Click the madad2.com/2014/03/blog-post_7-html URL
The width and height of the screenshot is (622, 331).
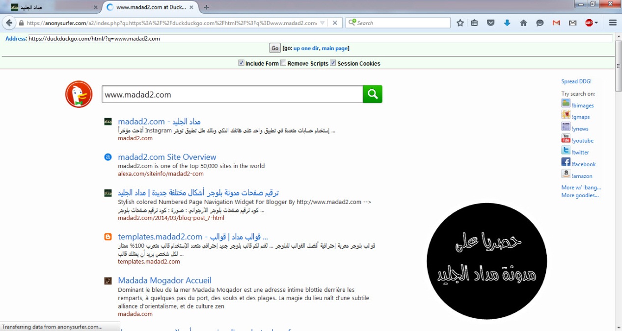(171, 218)
